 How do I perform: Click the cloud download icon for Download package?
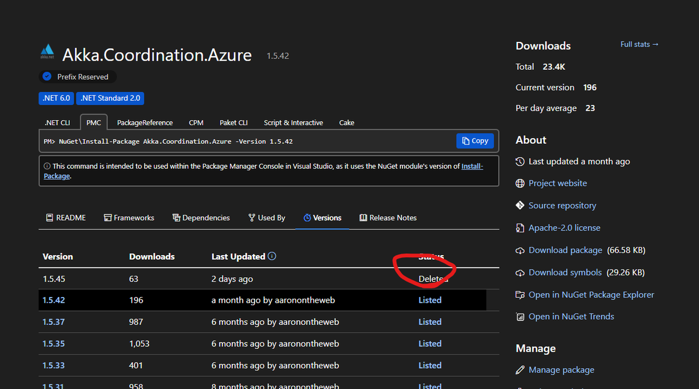520,250
